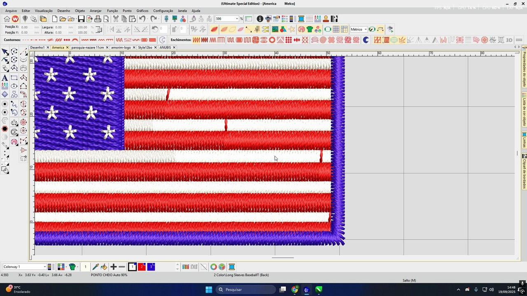Image resolution: width=527 pixels, height=296 pixels.
Task: Toggle the concentric circles fill stitch type
Action: (x=323, y=40)
